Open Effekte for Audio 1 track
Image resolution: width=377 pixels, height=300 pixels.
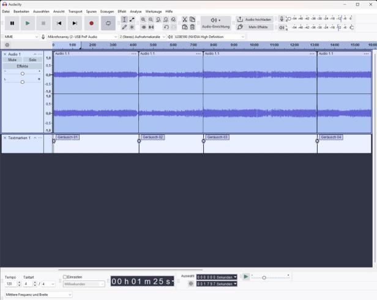pos(23,66)
